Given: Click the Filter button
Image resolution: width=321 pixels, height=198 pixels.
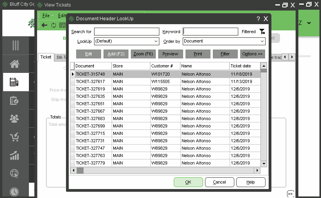Looking at the screenshot, I should 225,54.
